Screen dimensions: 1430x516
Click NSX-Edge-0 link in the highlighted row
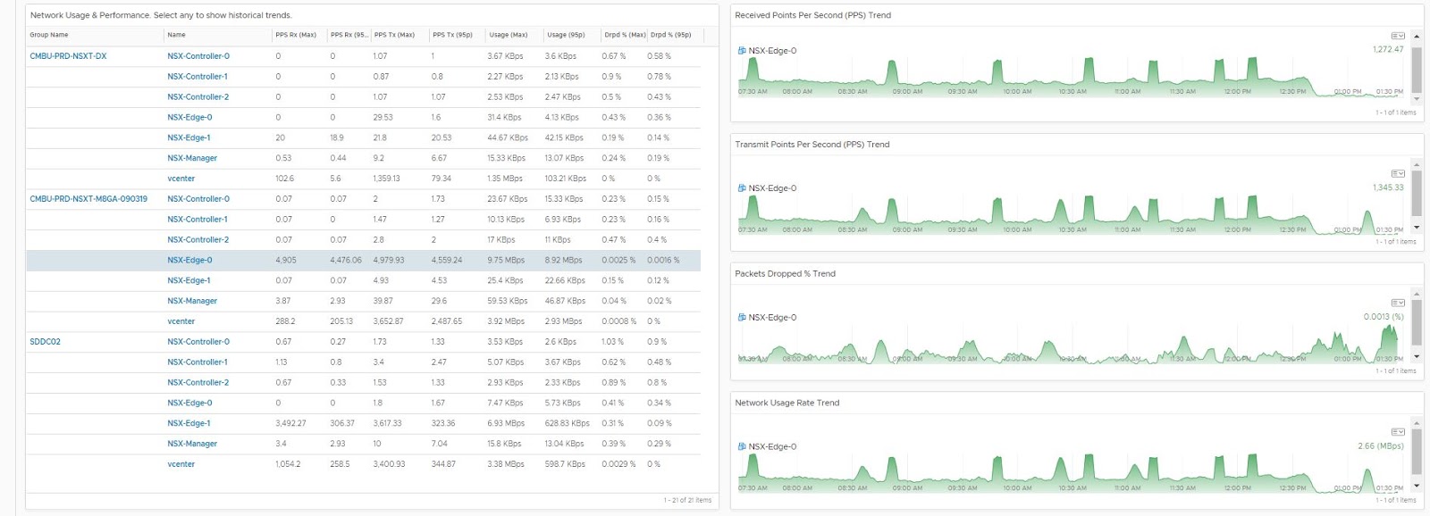point(189,261)
